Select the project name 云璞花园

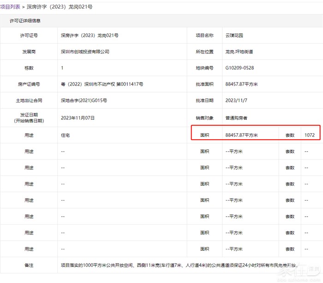pyautogui.click(x=234, y=35)
